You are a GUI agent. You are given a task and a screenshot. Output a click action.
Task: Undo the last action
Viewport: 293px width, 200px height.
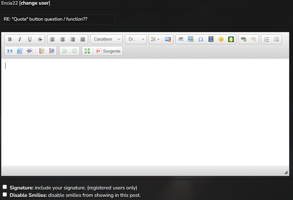(x=64, y=51)
